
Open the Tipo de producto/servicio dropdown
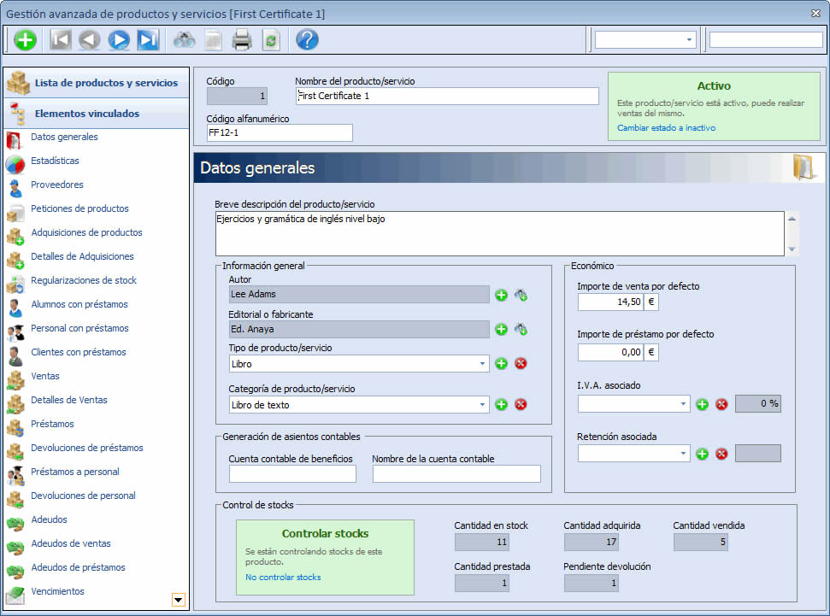point(482,364)
